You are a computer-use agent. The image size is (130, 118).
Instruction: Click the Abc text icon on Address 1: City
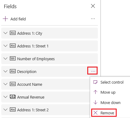click(x=13, y=33)
